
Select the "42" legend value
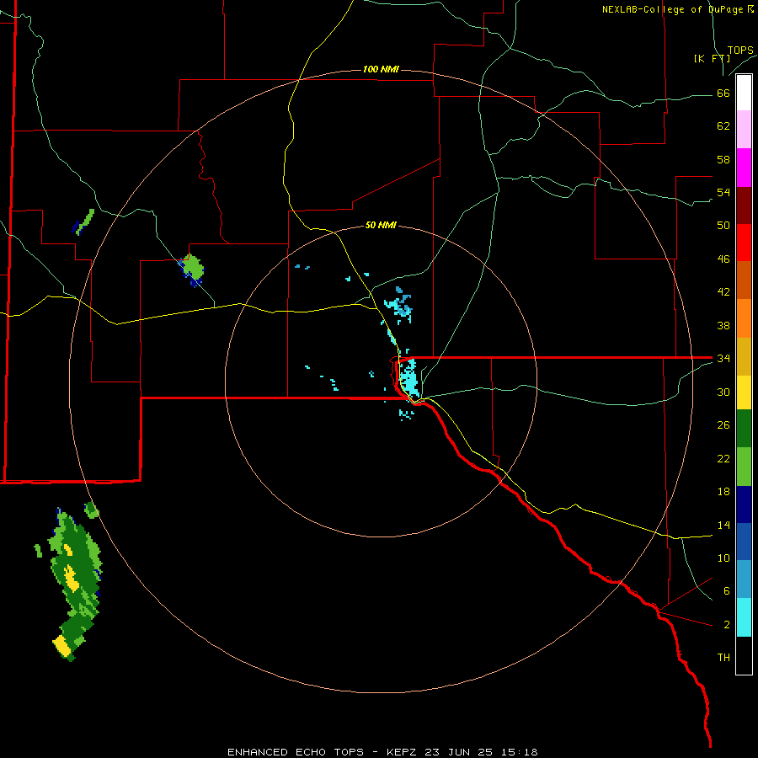723,292
